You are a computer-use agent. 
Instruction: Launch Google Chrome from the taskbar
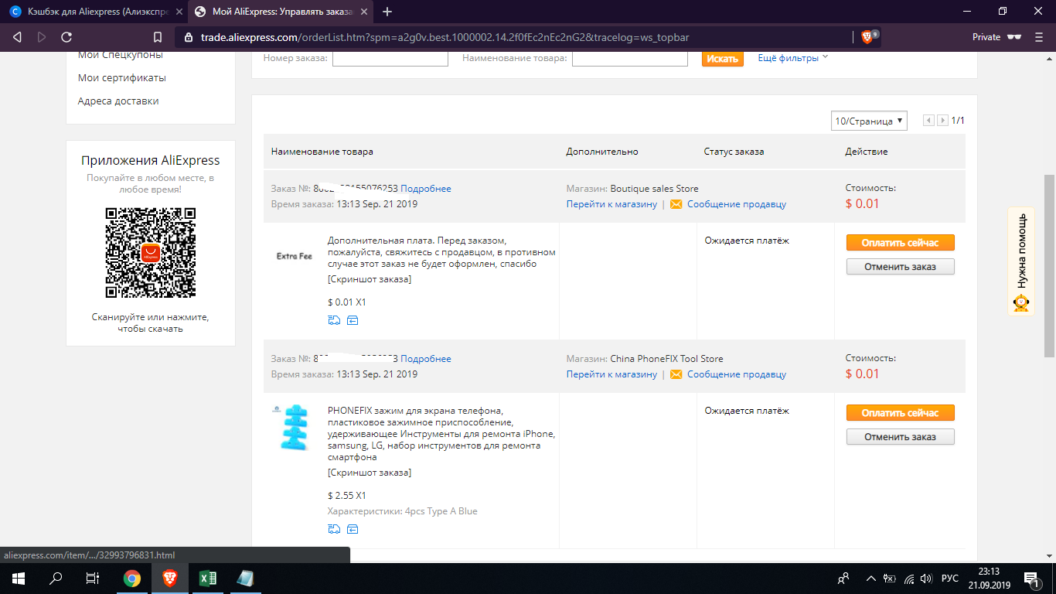pyautogui.click(x=132, y=579)
